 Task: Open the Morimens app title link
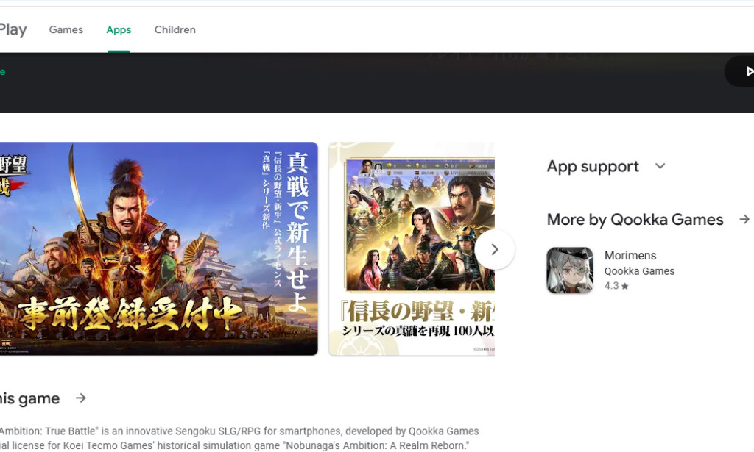(630, 255)
